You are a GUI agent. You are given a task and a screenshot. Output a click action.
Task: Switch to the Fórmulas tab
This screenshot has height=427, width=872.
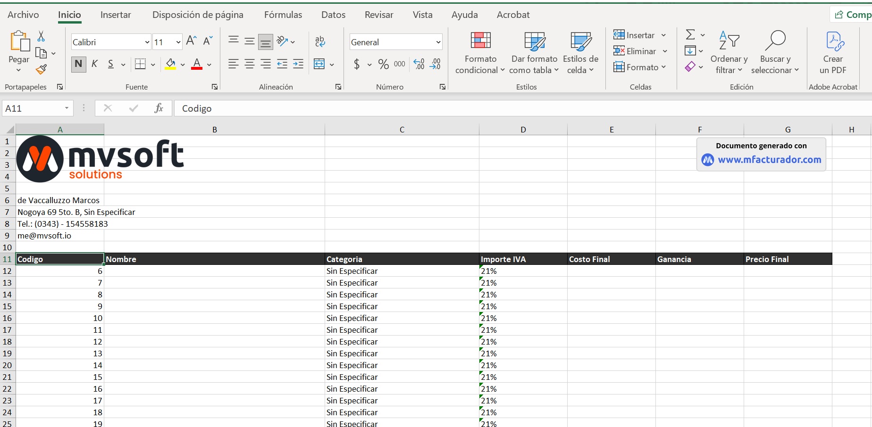click(283, 15)
